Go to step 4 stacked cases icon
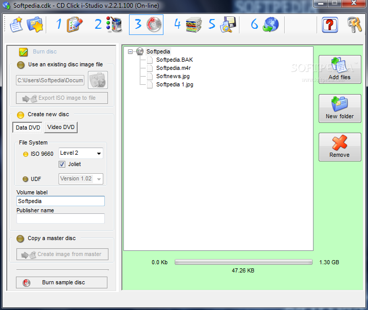Viewport: 368px width, 310px height. point(194,24)
